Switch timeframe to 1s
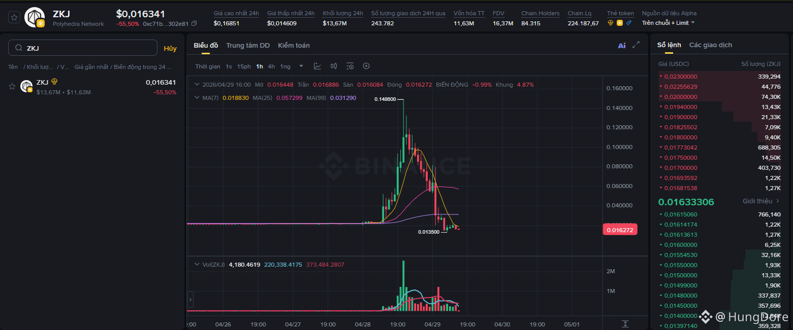The height and width of the screenshot is (330, 793). [x=229, y=66]
